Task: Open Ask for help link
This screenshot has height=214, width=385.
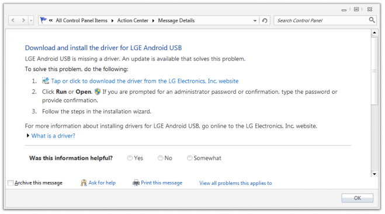Action: [x=102, y=183]
